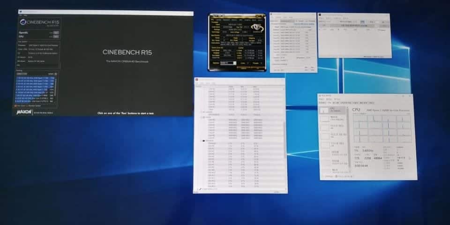Click the ROG logo in CPU-Z
Viewport: 450px width, 225px height.
(x=257, y=27)
